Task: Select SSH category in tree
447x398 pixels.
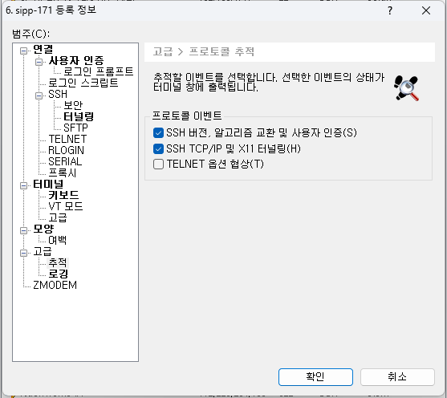Action: pyautogui.click(x=58, y=94)
